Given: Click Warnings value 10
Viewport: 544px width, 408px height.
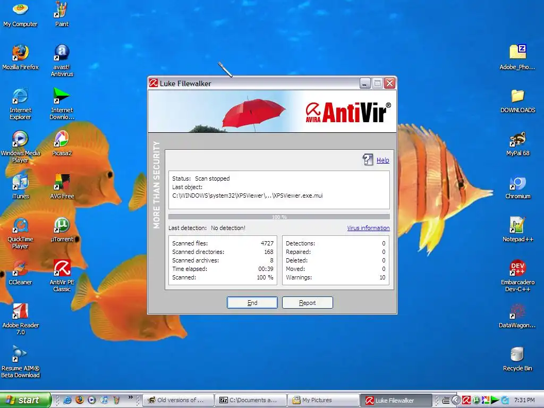Looking at the screenshot, I should pyautogui.click(x=382, y=277).
